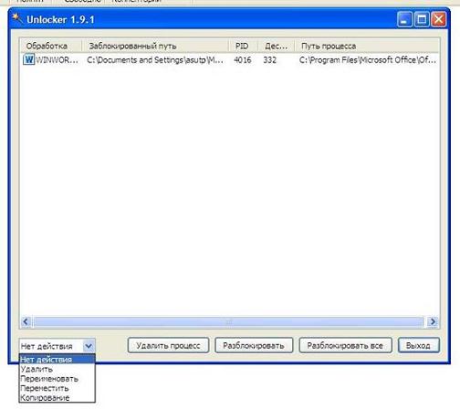
Task: Click the horizontal scrollbar track
Action: pos(228,321)
